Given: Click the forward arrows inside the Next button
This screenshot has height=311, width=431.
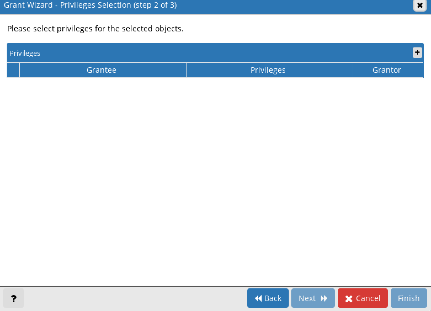Looking at the screenshot, I should [324, 298].
